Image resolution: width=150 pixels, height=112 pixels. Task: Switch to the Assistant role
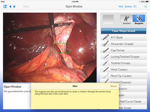(x=127, y=19)
